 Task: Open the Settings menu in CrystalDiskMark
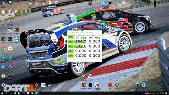(x=73, y=33)
